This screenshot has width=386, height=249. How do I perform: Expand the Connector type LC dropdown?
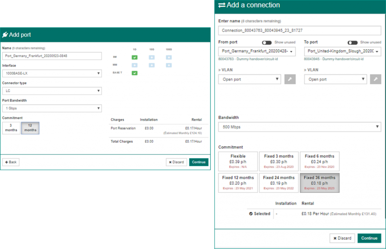(x=52, y=91)
